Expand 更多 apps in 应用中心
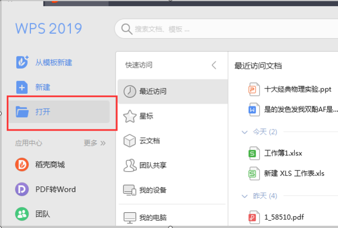 click(x=95, y=143)
